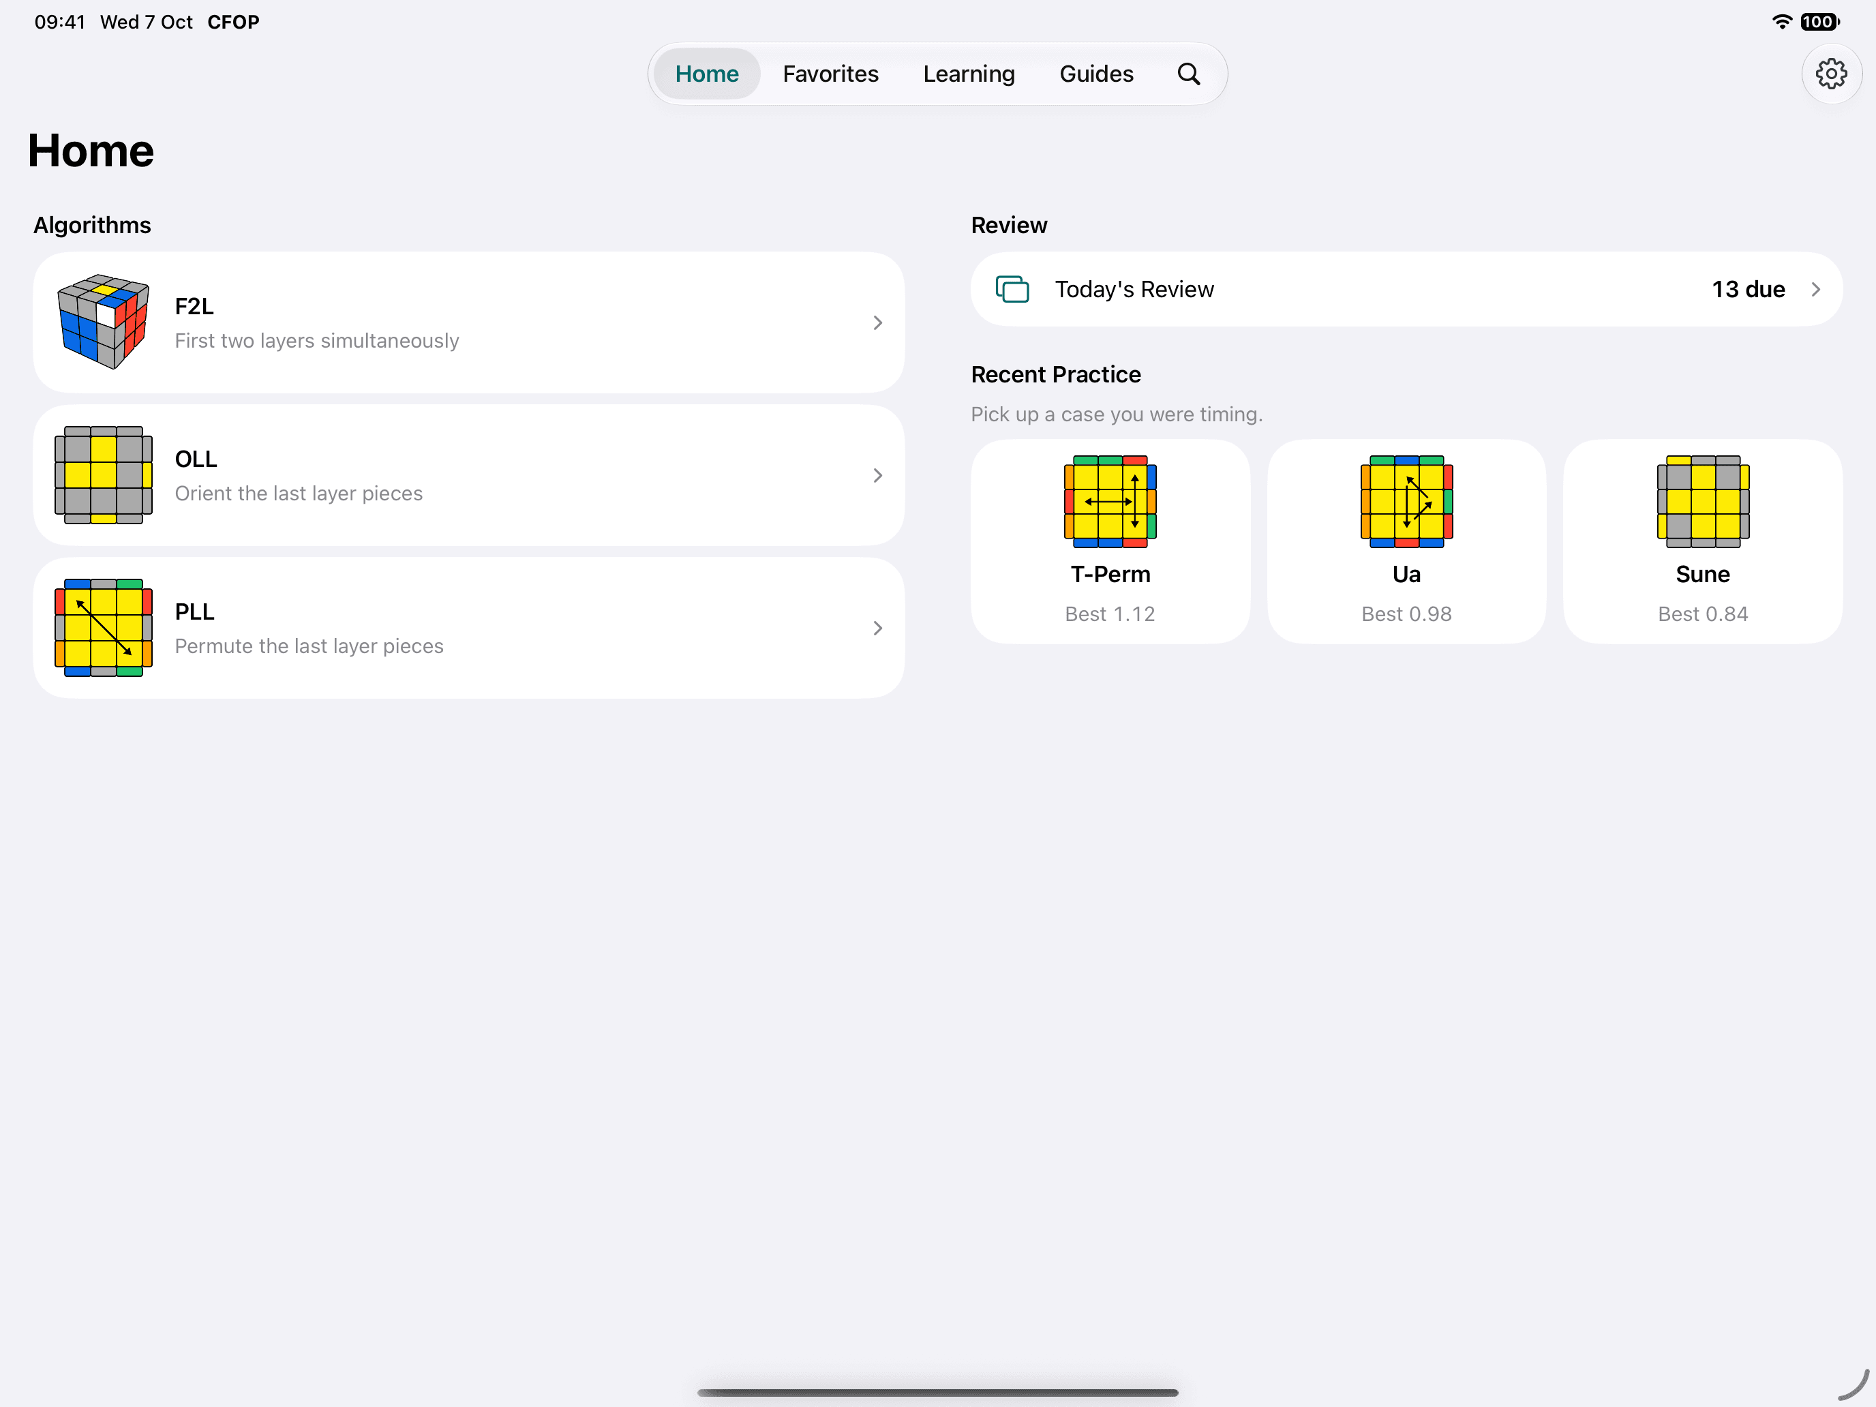Expand the PLL row chevron
The height and width of the screenshot is (1407, 1876).
click(878, 628)
